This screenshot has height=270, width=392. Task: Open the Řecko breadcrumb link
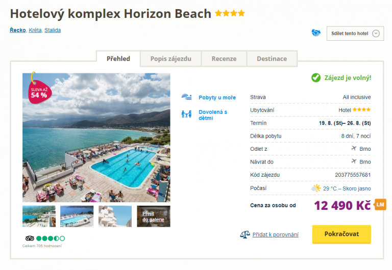pos(18,30)
